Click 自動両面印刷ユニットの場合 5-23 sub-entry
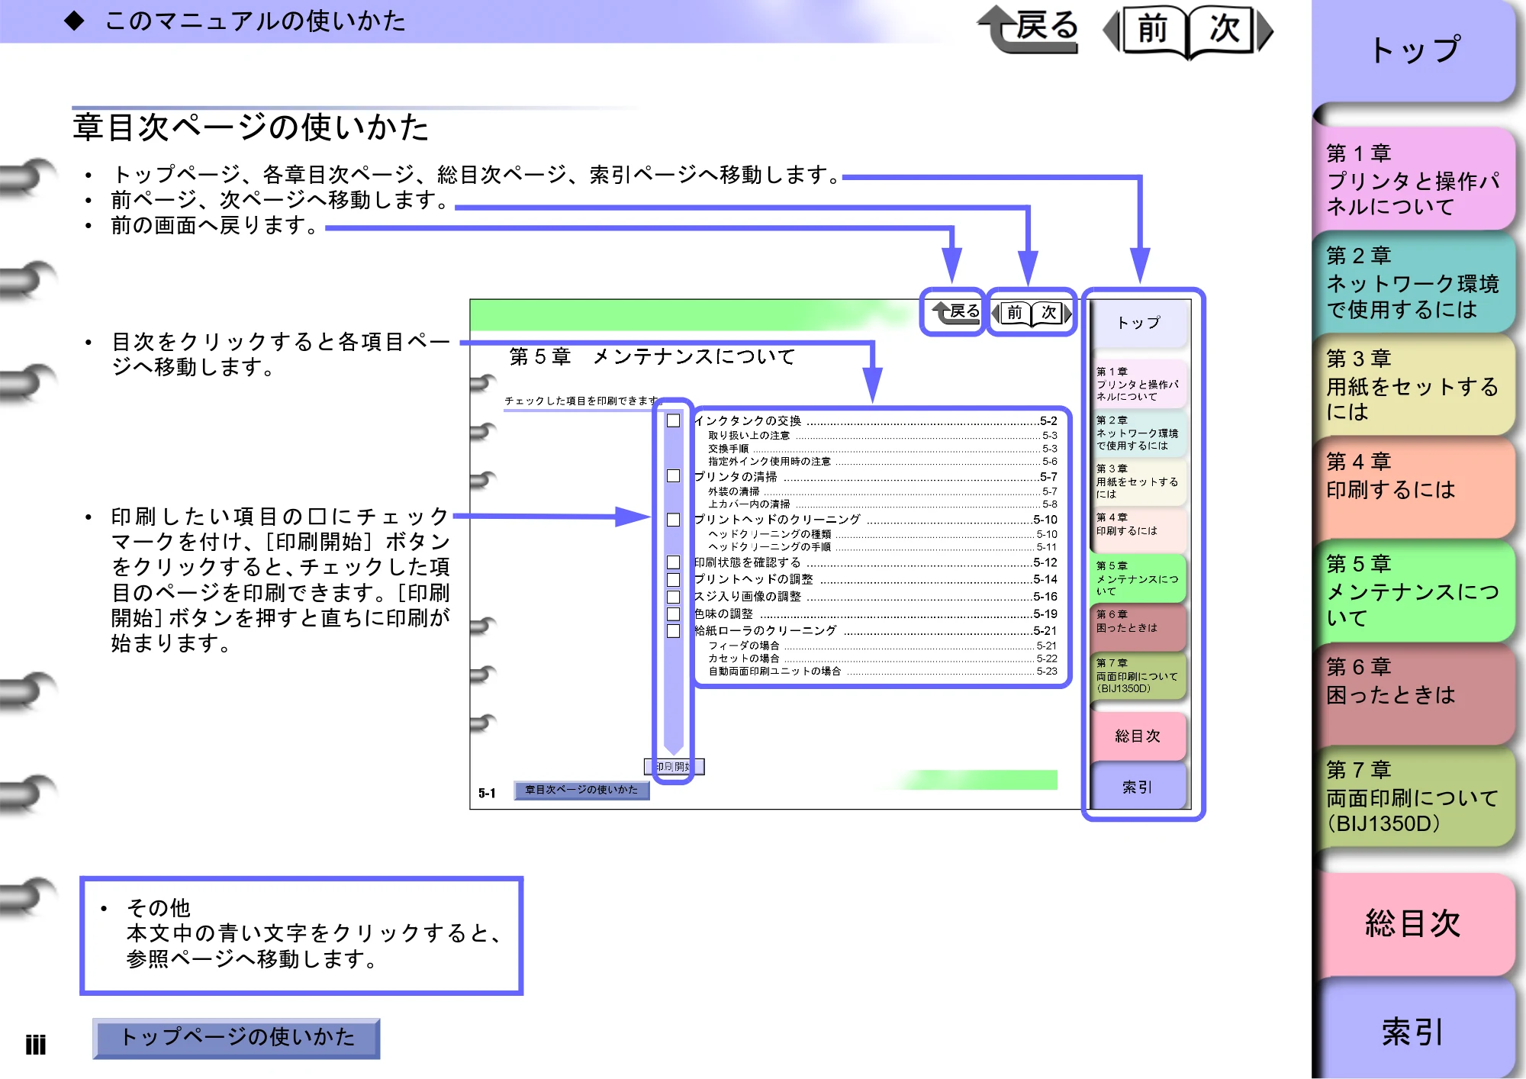The height and width of the screenshot is (1079, 1526). pyautogui.click(x=883, y=672)
